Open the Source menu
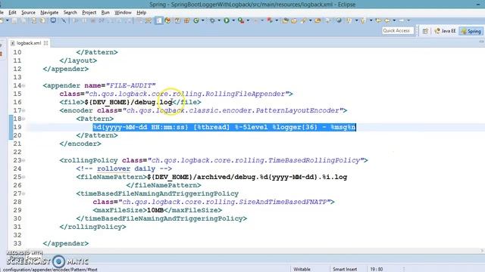The height and width of the screenshot is (272, 485). pyautogui.click(x=28, y=12)
